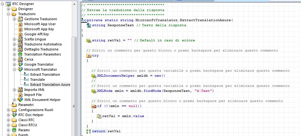Click the Dettaglio Traduzione icon
301x136 pixels.
[x=20, y=49]
